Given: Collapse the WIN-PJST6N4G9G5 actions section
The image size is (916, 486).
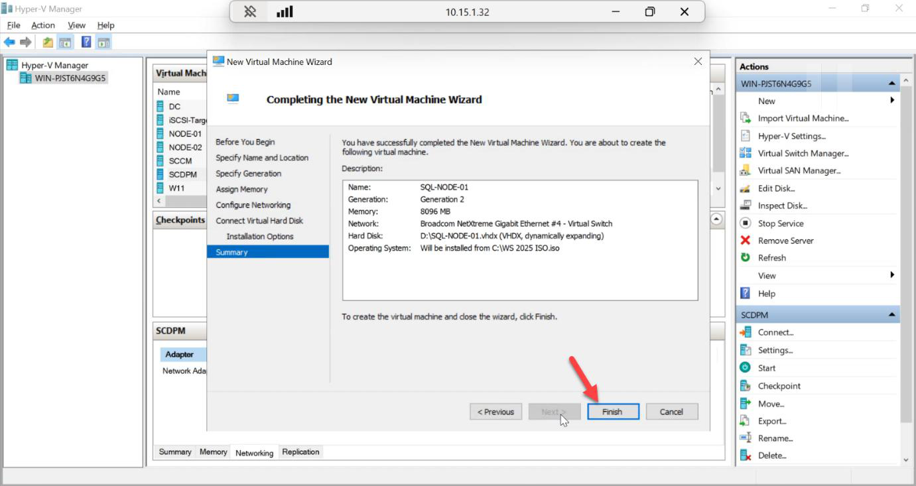Looking at the screenshot, I should 891,84.
